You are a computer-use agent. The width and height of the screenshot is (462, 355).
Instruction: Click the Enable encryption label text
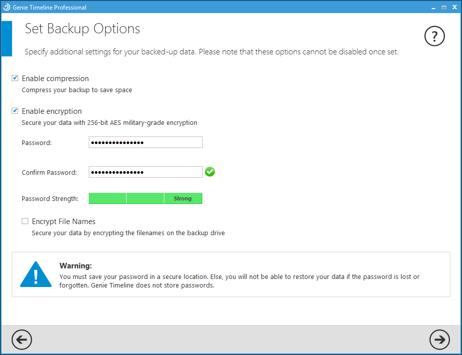tap(51, 111)
